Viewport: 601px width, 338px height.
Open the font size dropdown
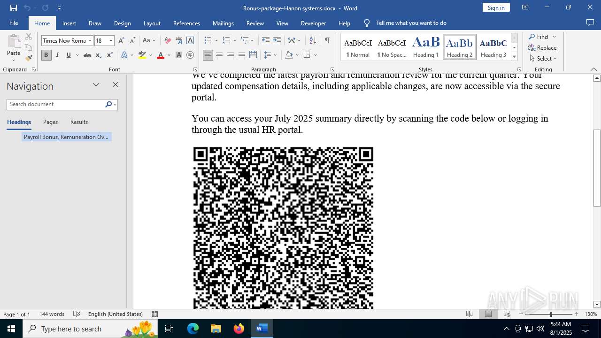pos(111,40)
